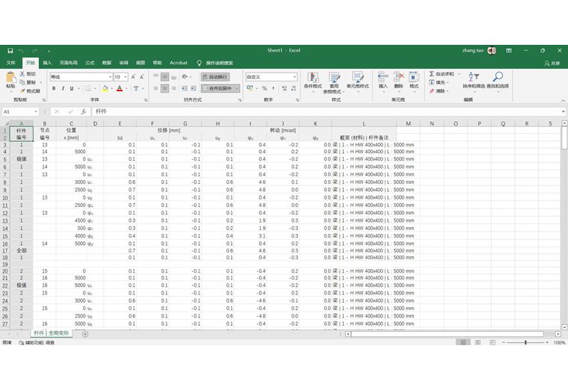The width and height of the screenshot is (568, 390).
Task: Switch to the Page Layout (页面布局) tab
Action: [x=69, y=63]
